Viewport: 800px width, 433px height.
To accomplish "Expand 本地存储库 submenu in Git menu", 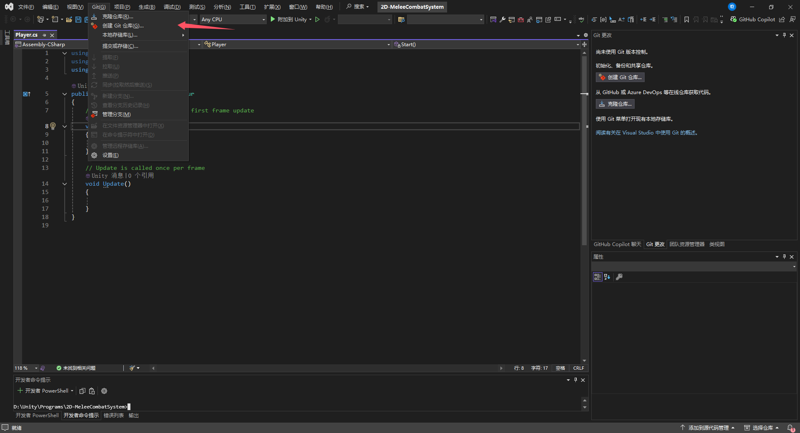I will [x=138, y=35].
